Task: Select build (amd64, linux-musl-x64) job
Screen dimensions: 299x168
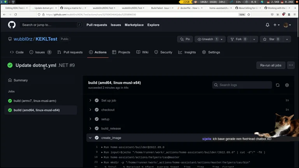Action: pos(41,110)
